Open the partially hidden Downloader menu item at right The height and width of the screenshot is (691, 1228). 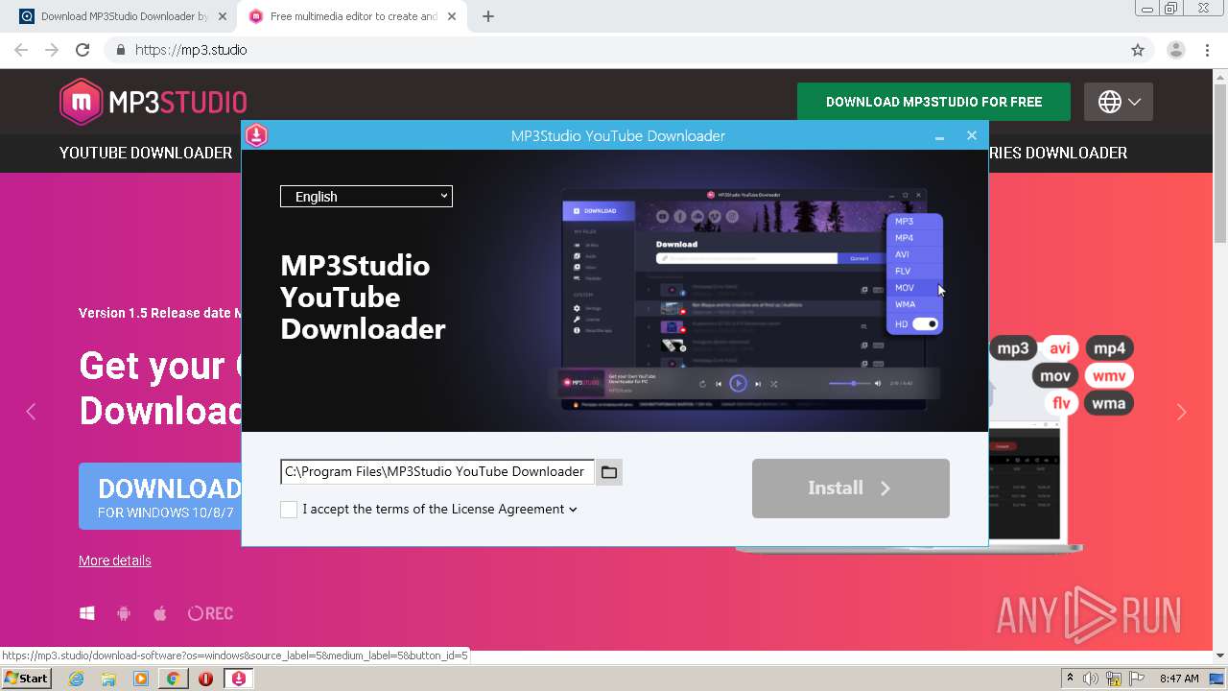pyautogui.click(x=1058, y=153)
